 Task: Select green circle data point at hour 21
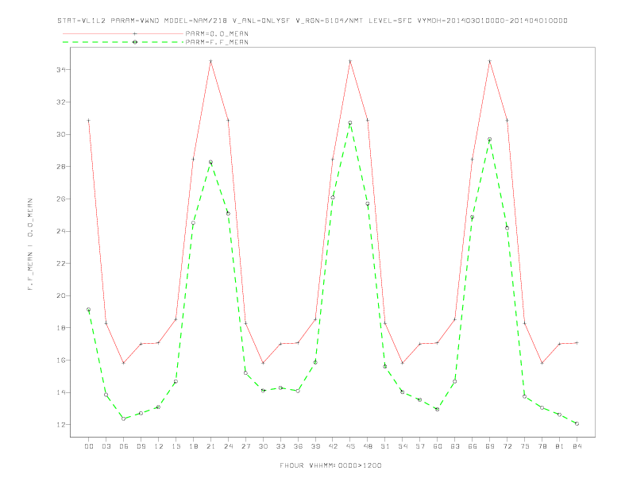210,162
